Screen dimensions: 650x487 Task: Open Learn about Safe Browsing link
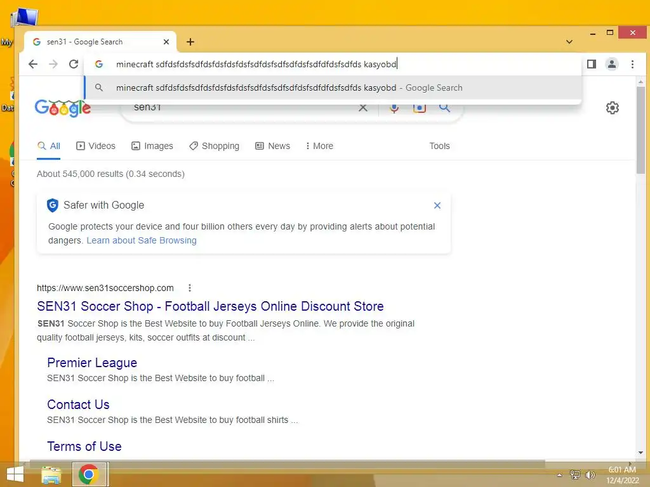tap(142, 240)
